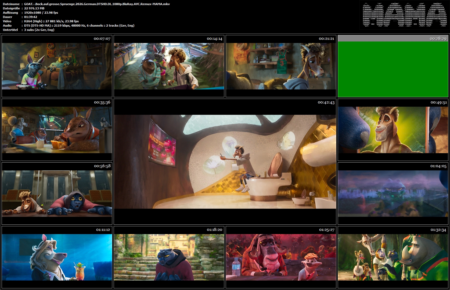Click the 00:35:36 timestamp label

102,102
